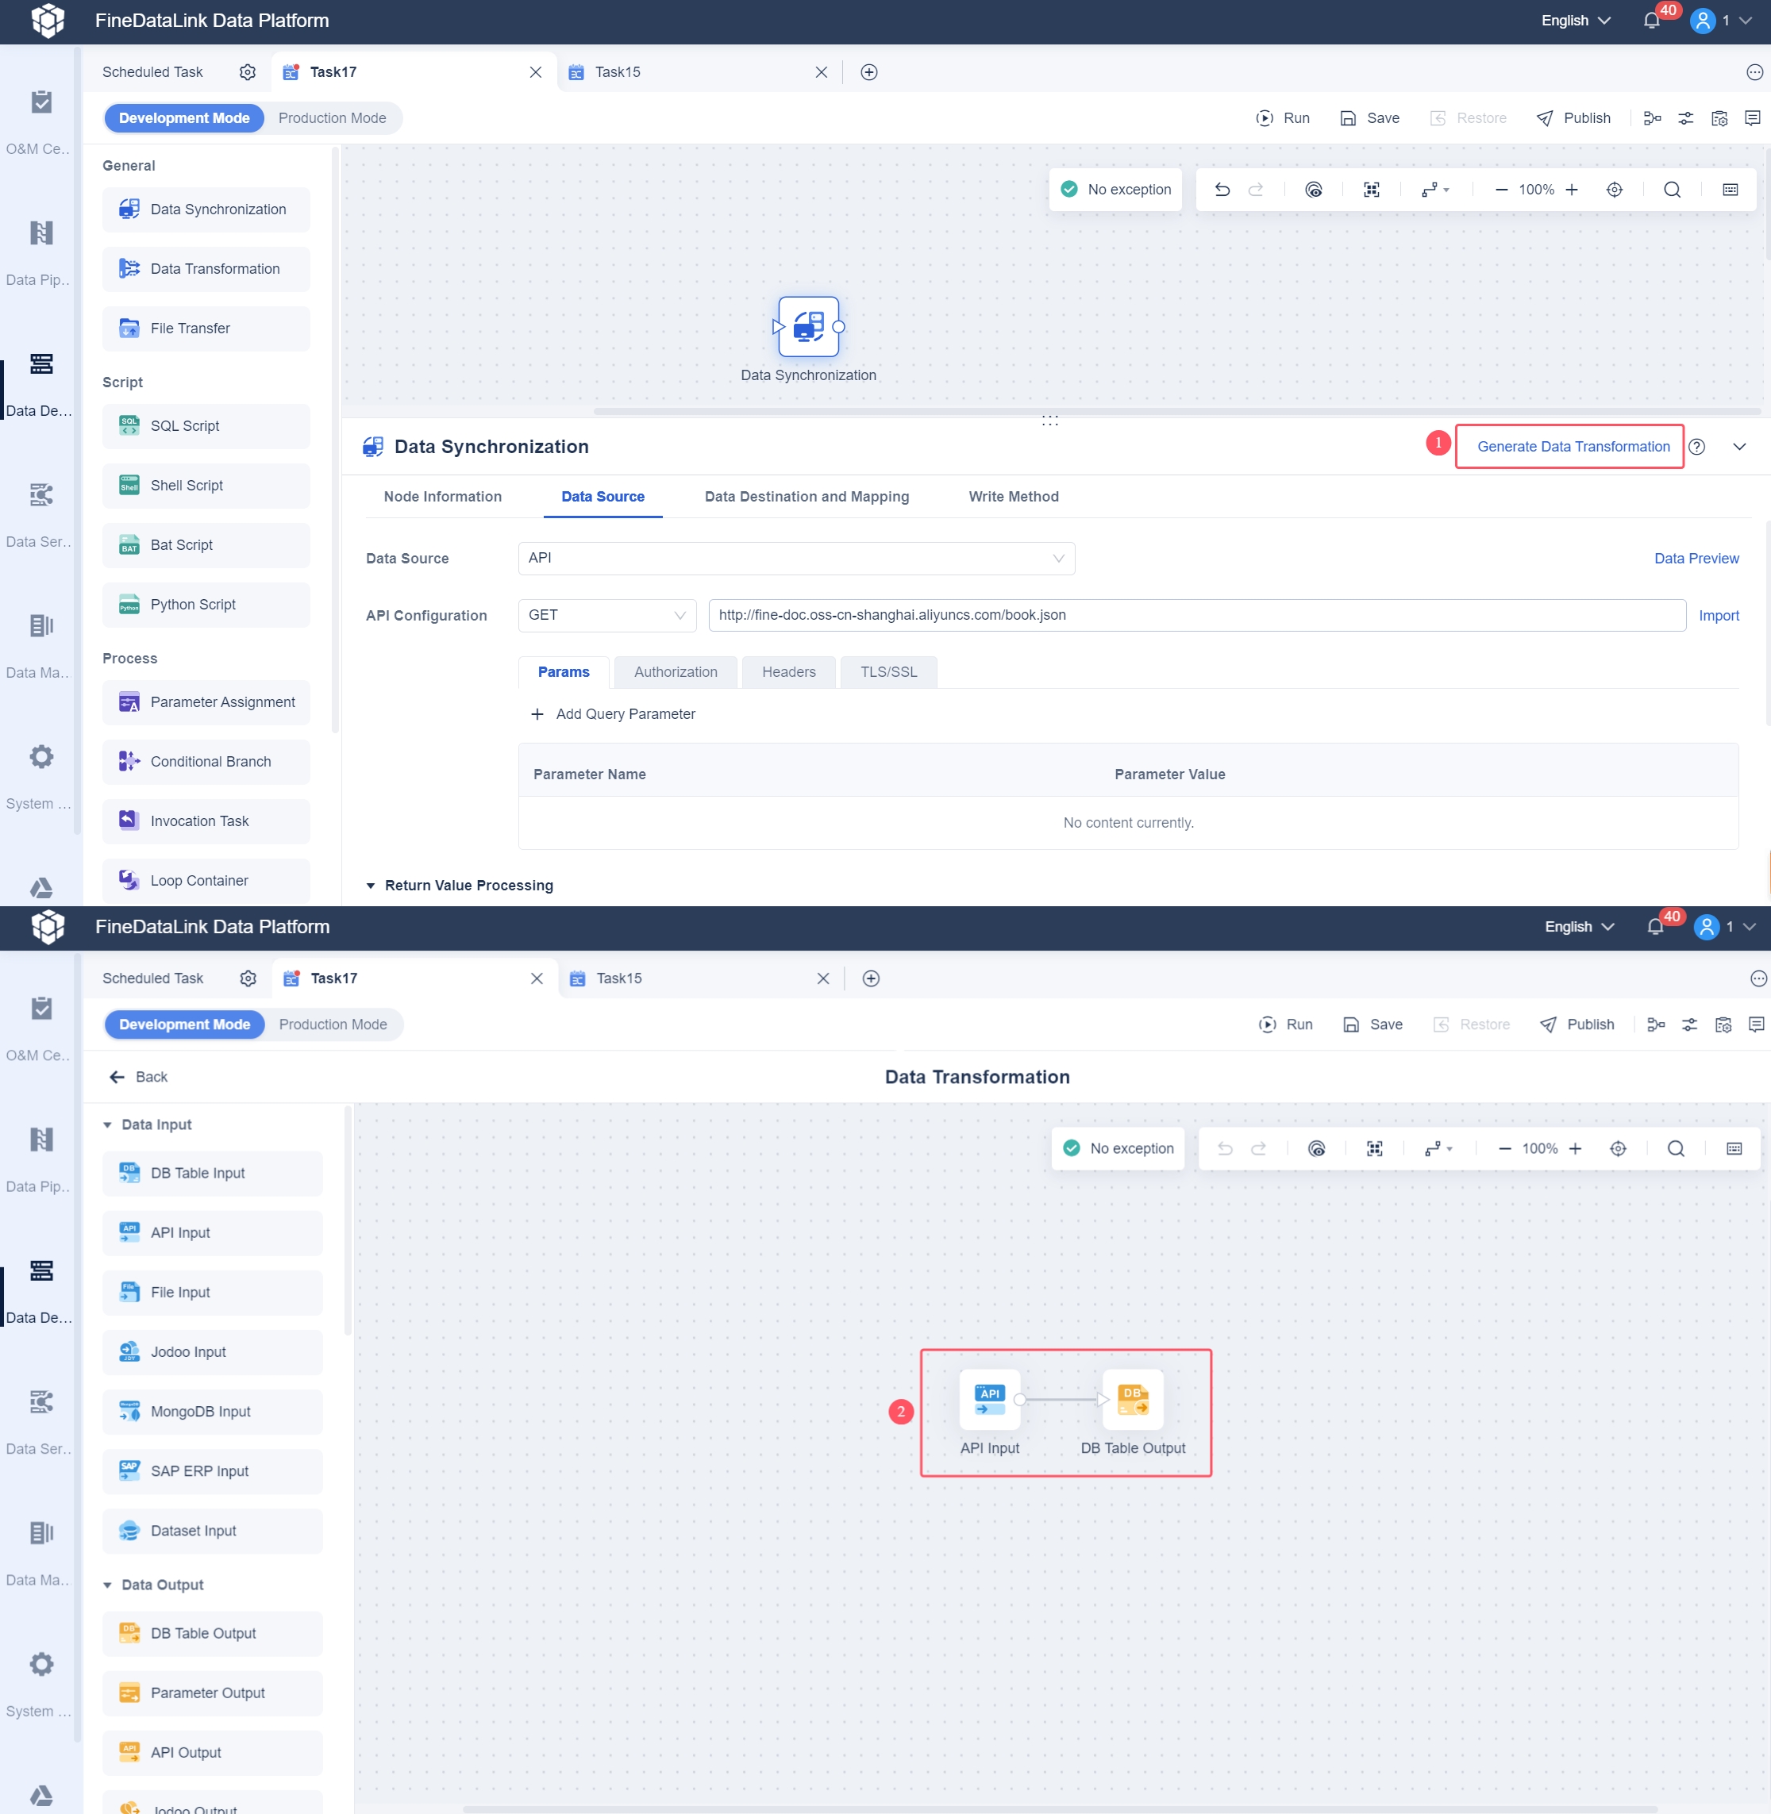Select SQL Script component

point(206,426)
